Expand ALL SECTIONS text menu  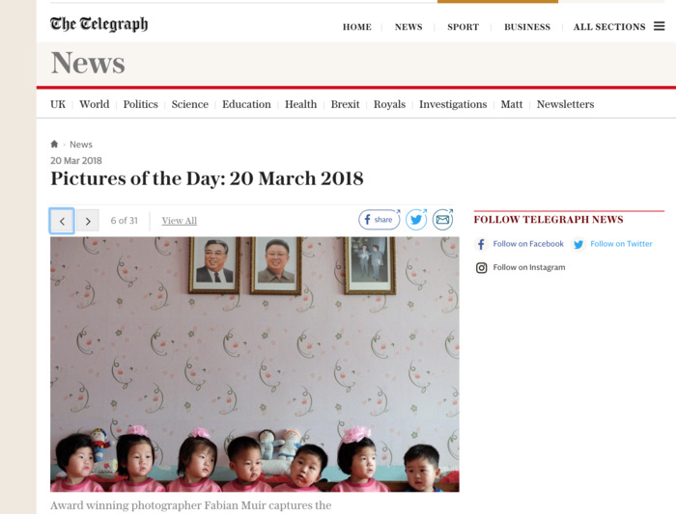[609, 27]
